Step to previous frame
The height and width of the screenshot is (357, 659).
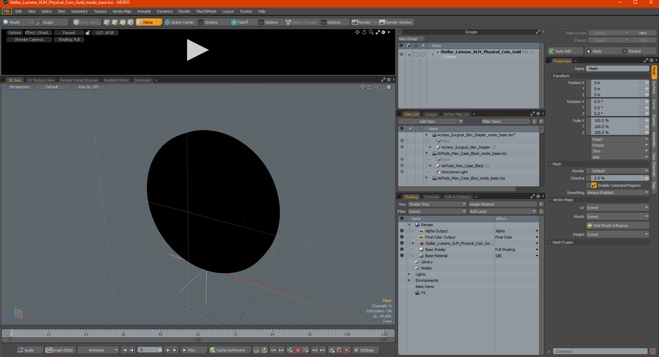(x=132, y=350)
